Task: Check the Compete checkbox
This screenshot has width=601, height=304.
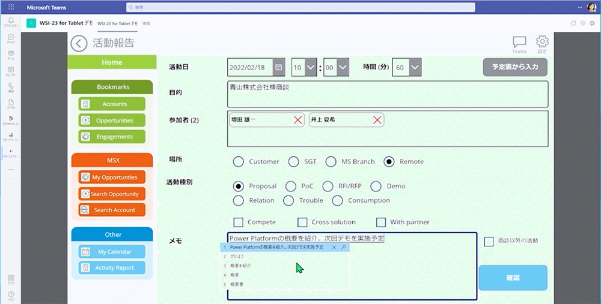Action: (x=239, y=222)
